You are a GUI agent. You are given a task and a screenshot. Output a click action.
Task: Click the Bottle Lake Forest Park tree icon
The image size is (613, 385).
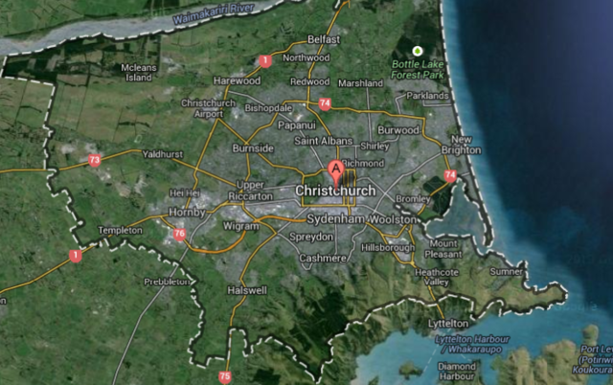pyautogui.click(x=418, y=51)
